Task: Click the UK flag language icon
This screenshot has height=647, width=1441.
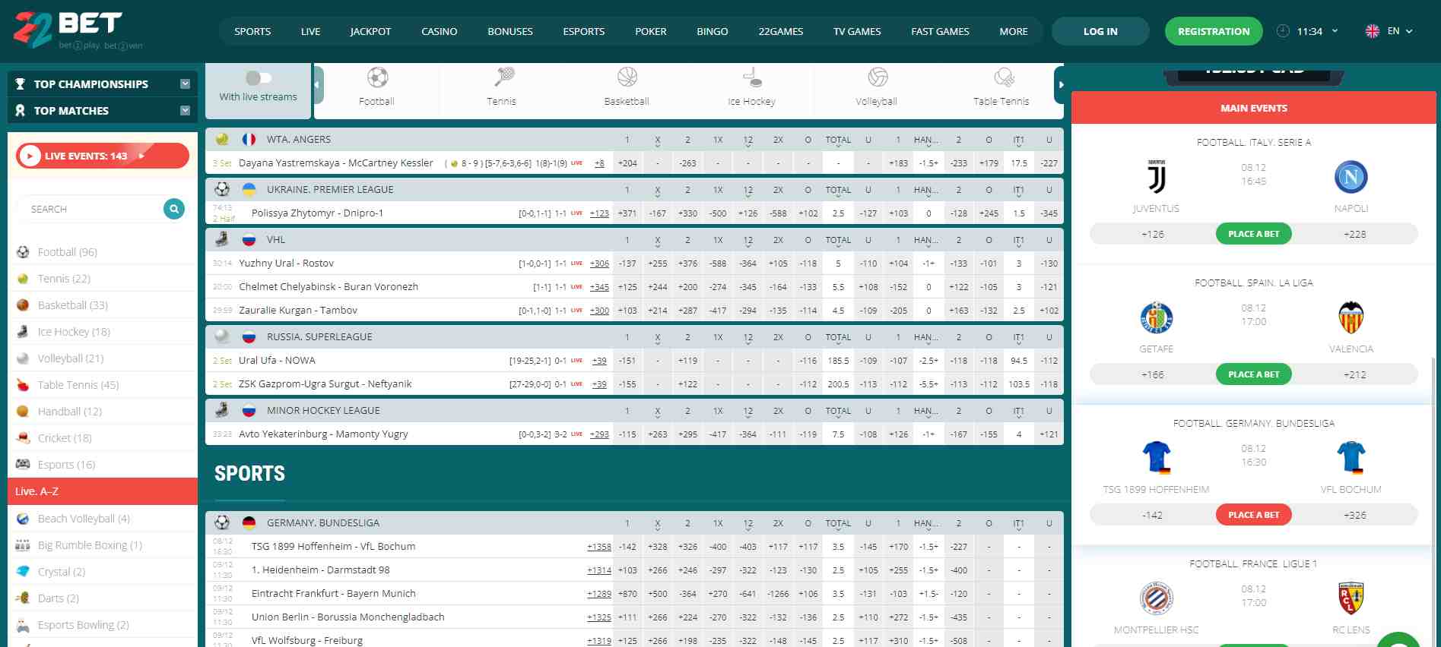Action: click(x=1373, y=31)
